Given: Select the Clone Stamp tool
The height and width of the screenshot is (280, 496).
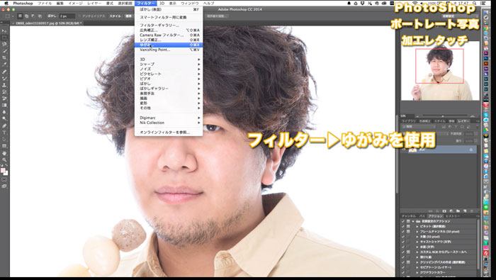Looking at the screenshot, I should [4, 85].
